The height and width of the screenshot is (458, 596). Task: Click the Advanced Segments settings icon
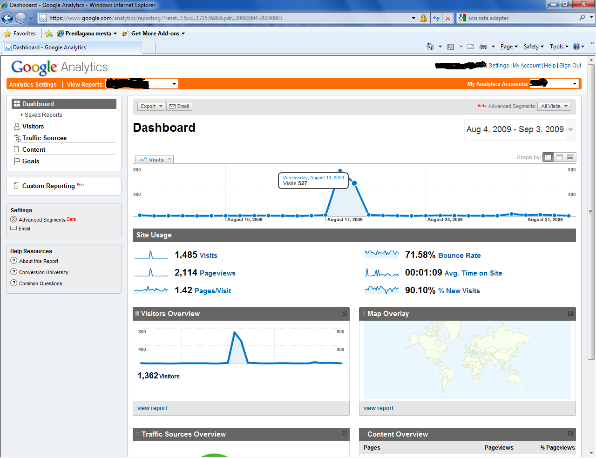click(14, 219)
